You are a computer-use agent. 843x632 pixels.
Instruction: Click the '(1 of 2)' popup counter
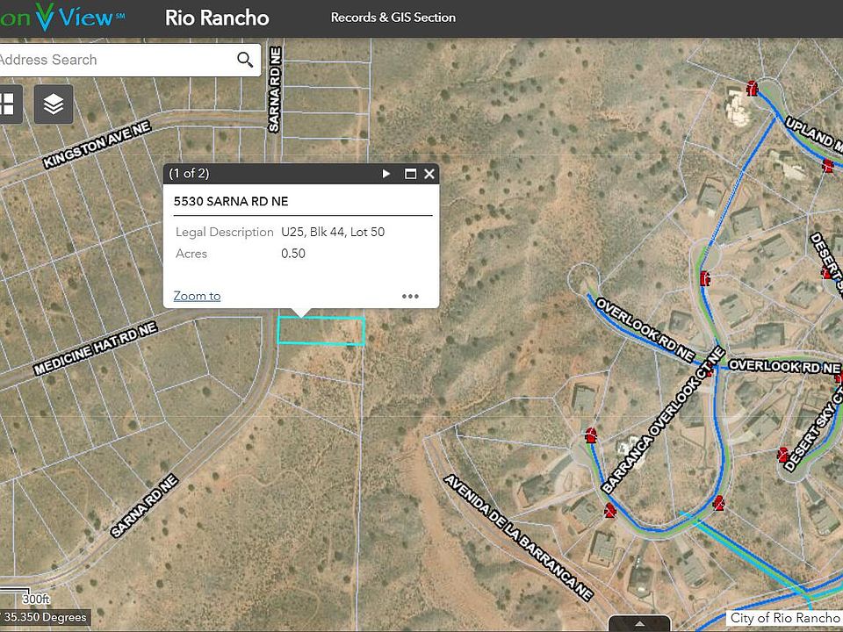coord(189,174)
